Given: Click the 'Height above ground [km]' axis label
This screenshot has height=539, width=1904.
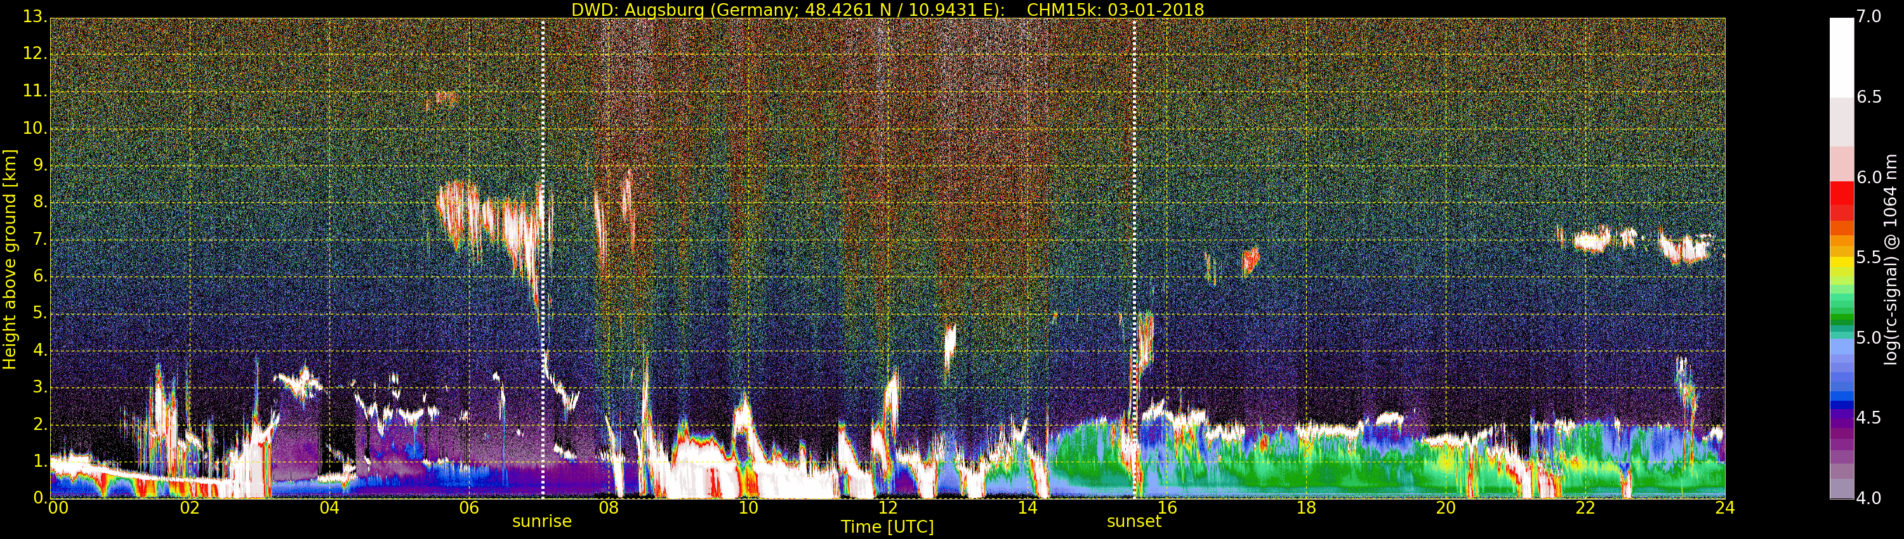Looking at the screenshot, I should (10, 259).
